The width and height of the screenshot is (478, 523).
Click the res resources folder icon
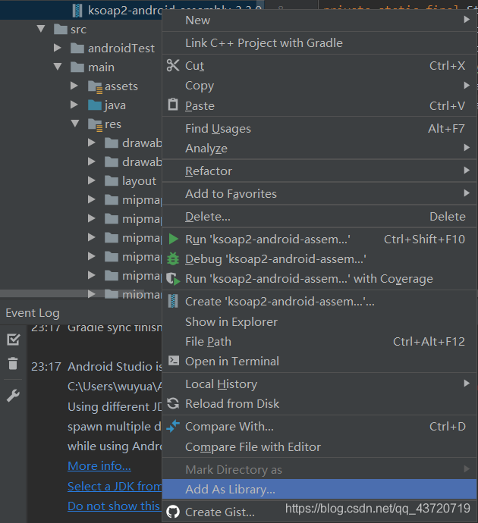point(95,125)
